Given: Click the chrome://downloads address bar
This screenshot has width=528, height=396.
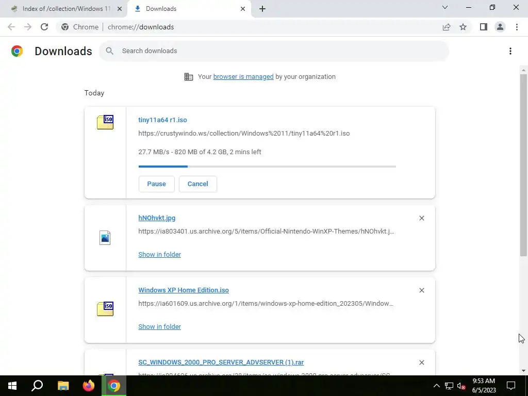Looking at the screenshot, I should 141,27.
